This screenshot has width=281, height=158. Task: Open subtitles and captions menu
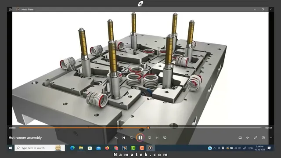[240, 137]
